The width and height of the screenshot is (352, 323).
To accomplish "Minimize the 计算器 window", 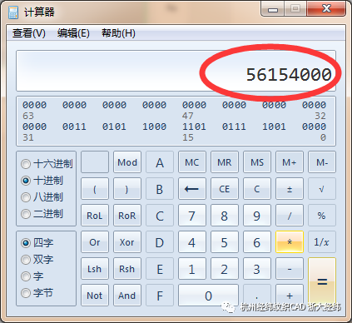I will coord(273,8).
